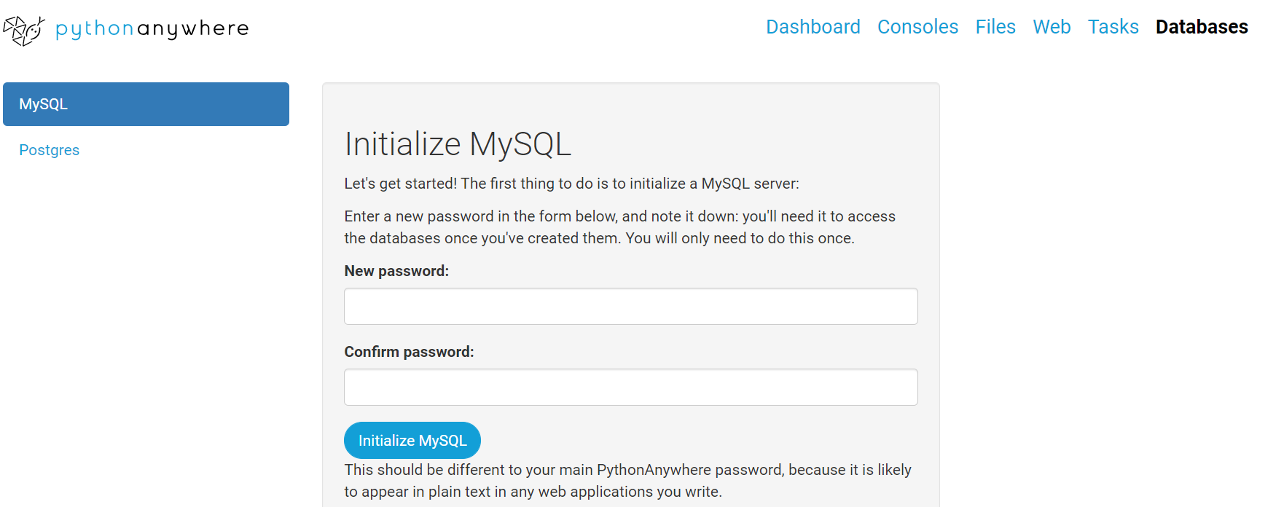Focus the New password field

(630, 306)
